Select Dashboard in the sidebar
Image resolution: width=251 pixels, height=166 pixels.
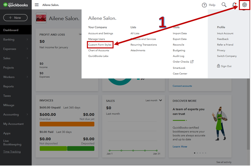click(x=16, y=30)
